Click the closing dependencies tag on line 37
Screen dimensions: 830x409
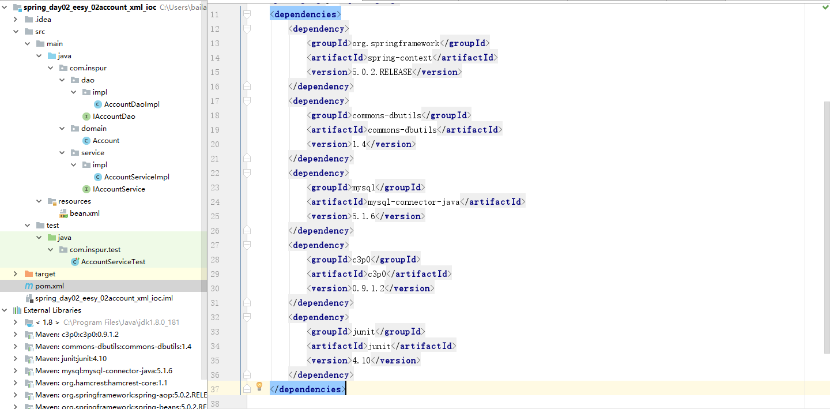tap(308, 389)
